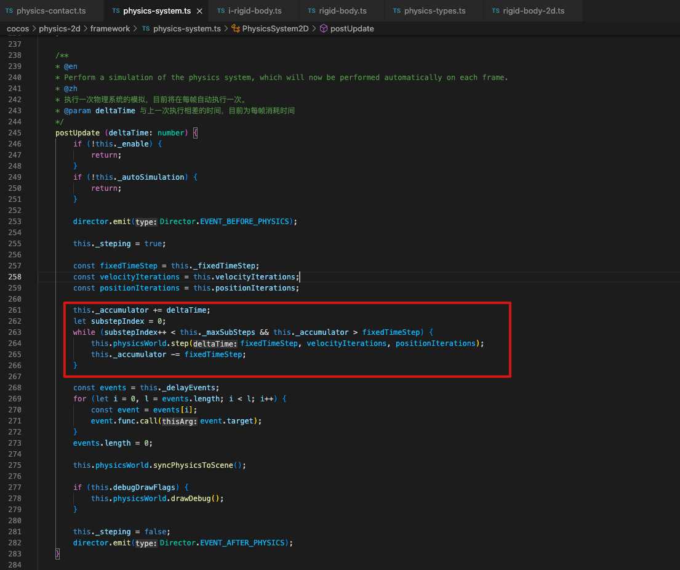Click line number 263 in gutter

pyautogui.click(x=15, y=332)
